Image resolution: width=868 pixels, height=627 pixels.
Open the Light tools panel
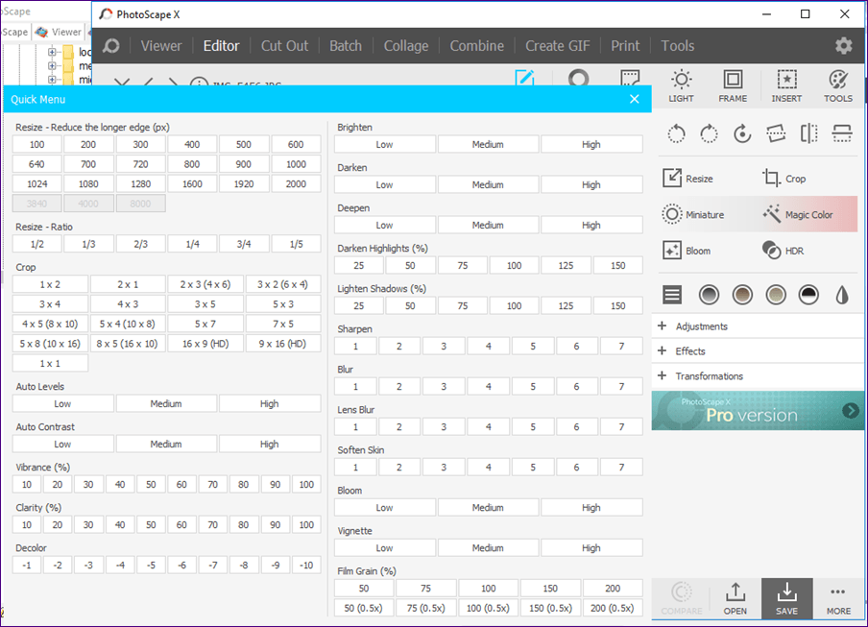click(681, 86)
